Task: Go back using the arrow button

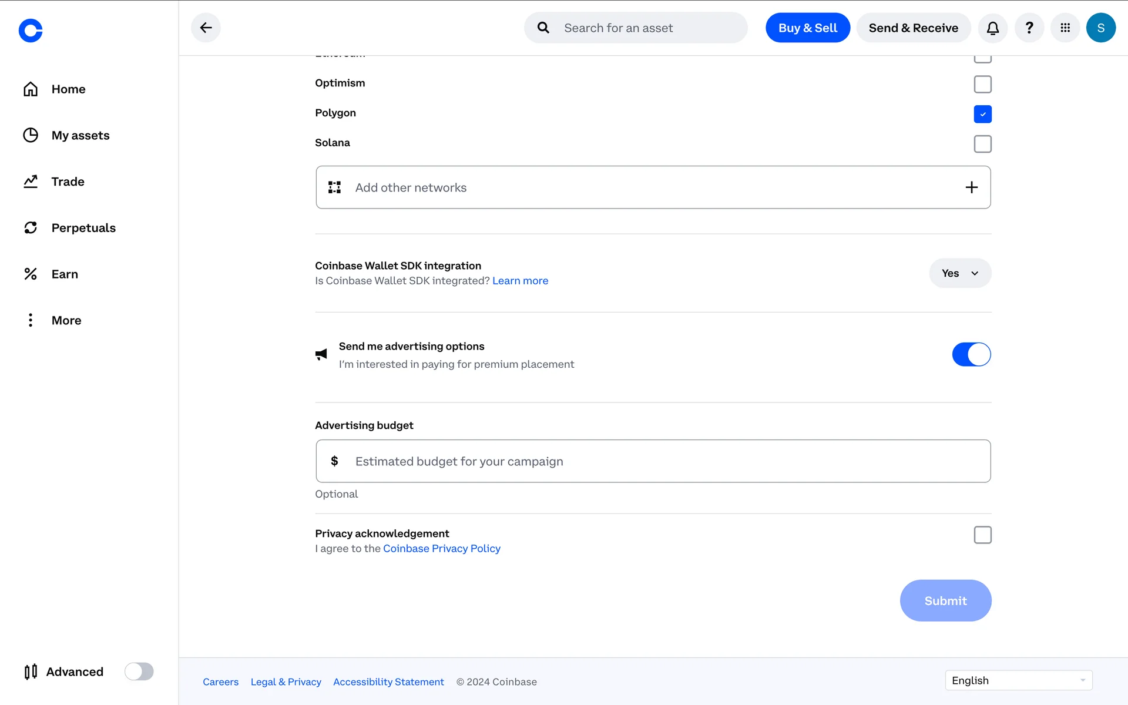Action: point(206,28)
